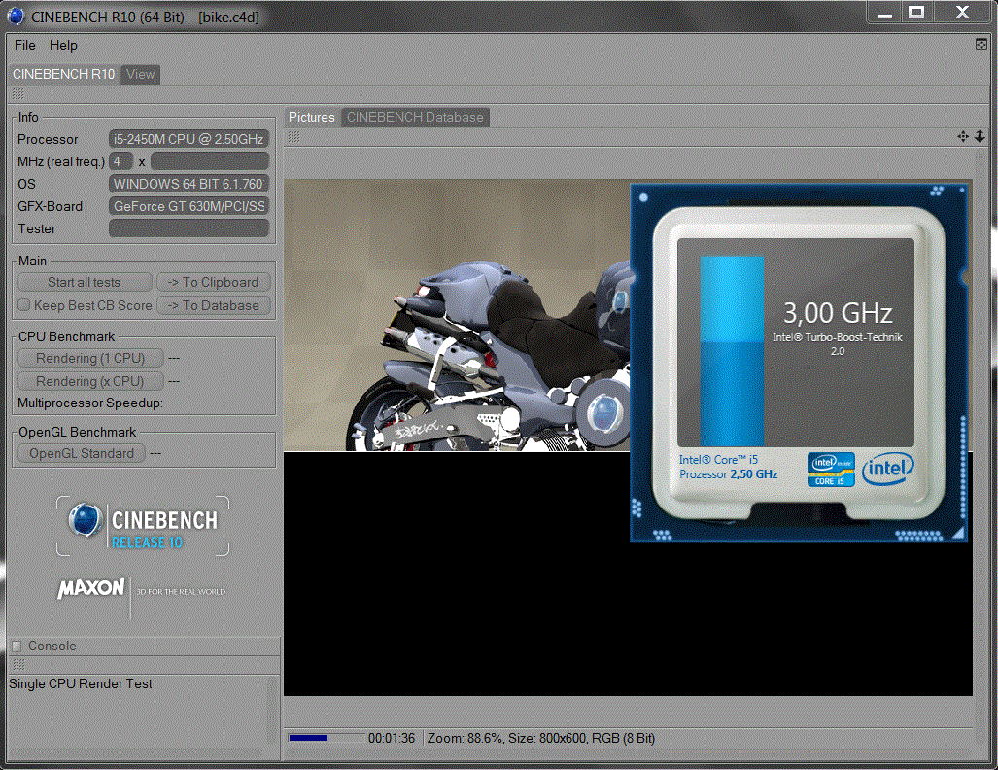Click the Tester input field
This screenshot has height=770, width=998.
point(189,228)
